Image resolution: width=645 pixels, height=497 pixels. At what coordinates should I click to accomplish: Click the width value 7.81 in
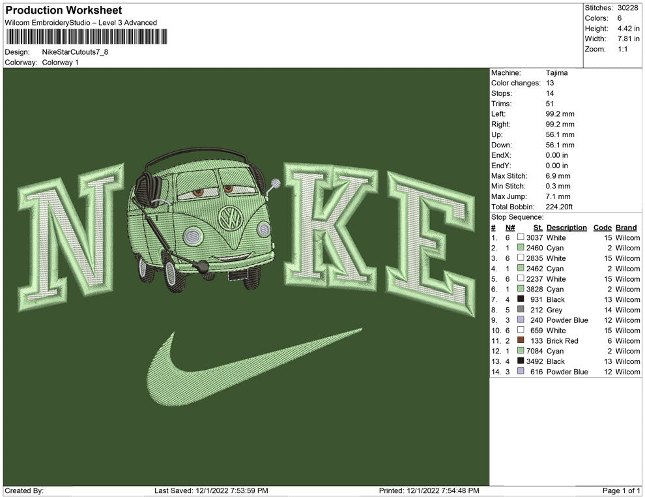[628, 38]
